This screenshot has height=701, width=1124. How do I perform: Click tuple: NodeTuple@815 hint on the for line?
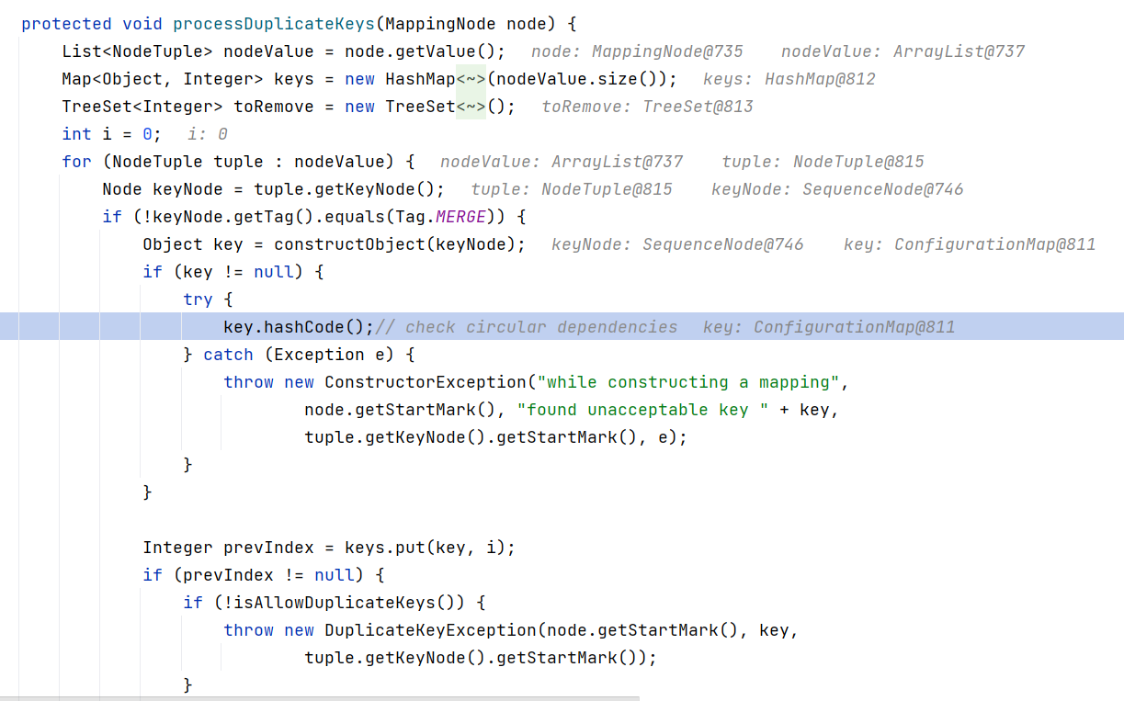coord(823,162)
